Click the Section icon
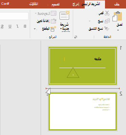126x135 pixels. (54, 29)
